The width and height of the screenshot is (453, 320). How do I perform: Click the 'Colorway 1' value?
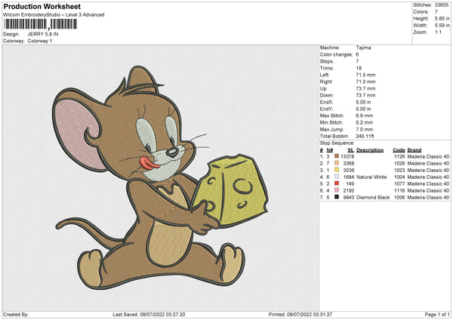click(40, 41)
